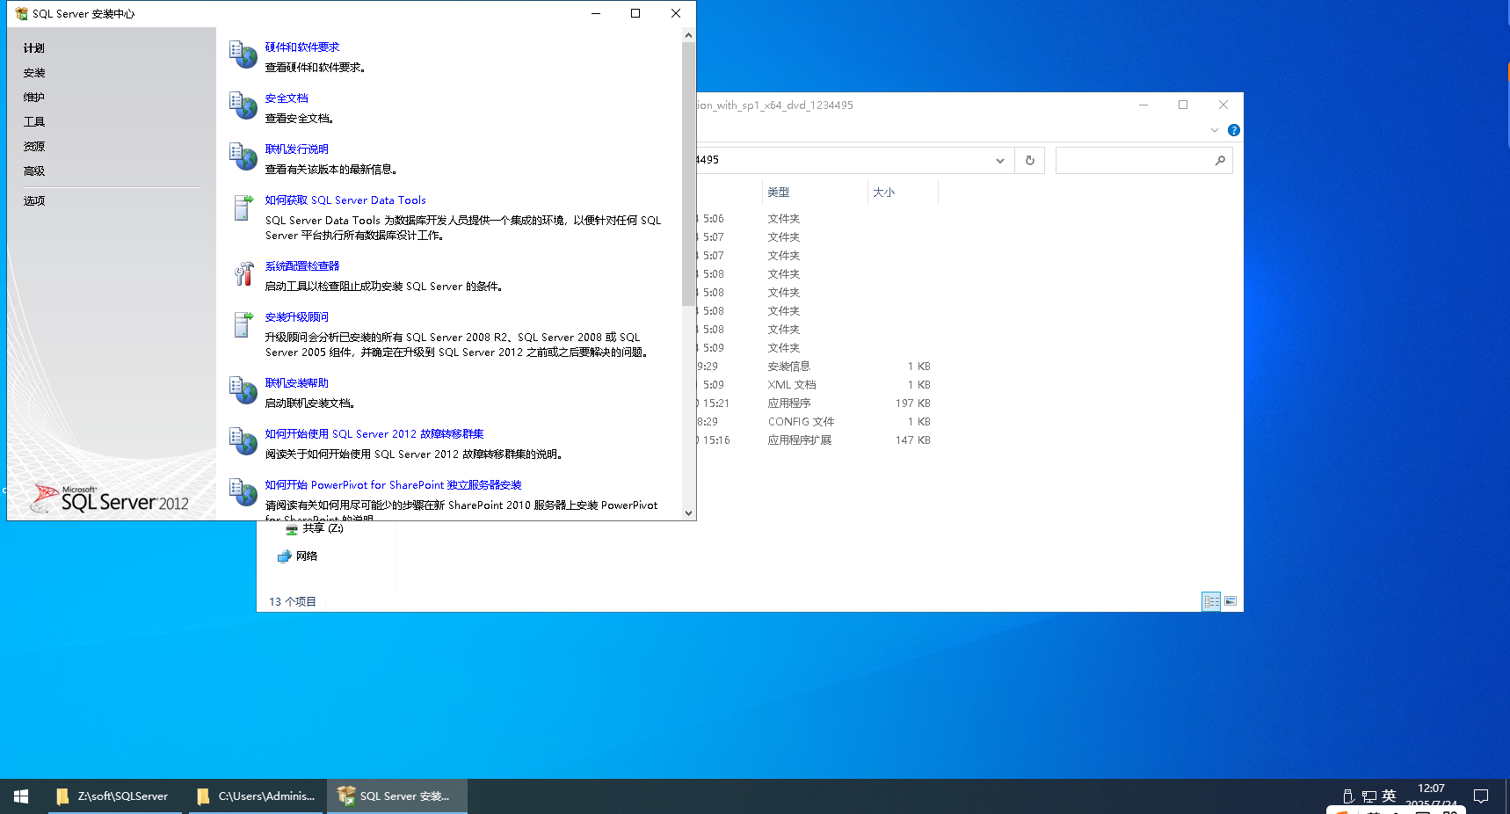Image resolution: width=1510 pixels, height=814 pixels.
Task: Click the 安全文档 globe icon
Action: (x=243, y=105)
